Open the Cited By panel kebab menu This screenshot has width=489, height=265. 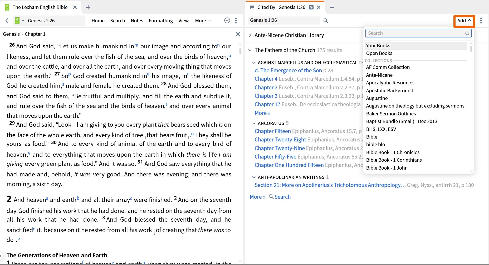481,21
